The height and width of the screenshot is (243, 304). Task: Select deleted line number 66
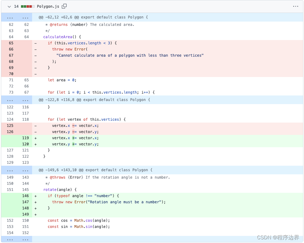11,49
